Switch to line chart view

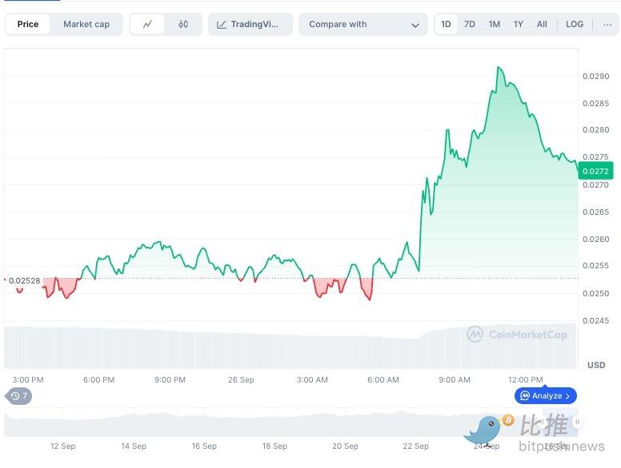147,24
